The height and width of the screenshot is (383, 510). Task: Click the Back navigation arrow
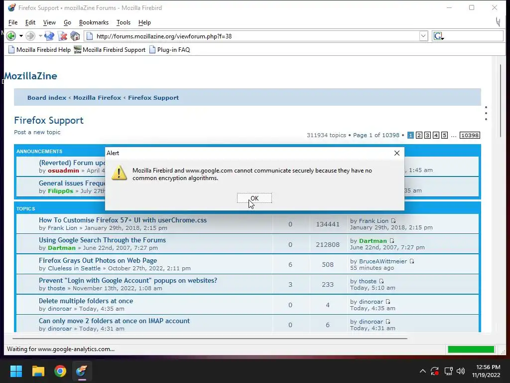click(11, 36)
